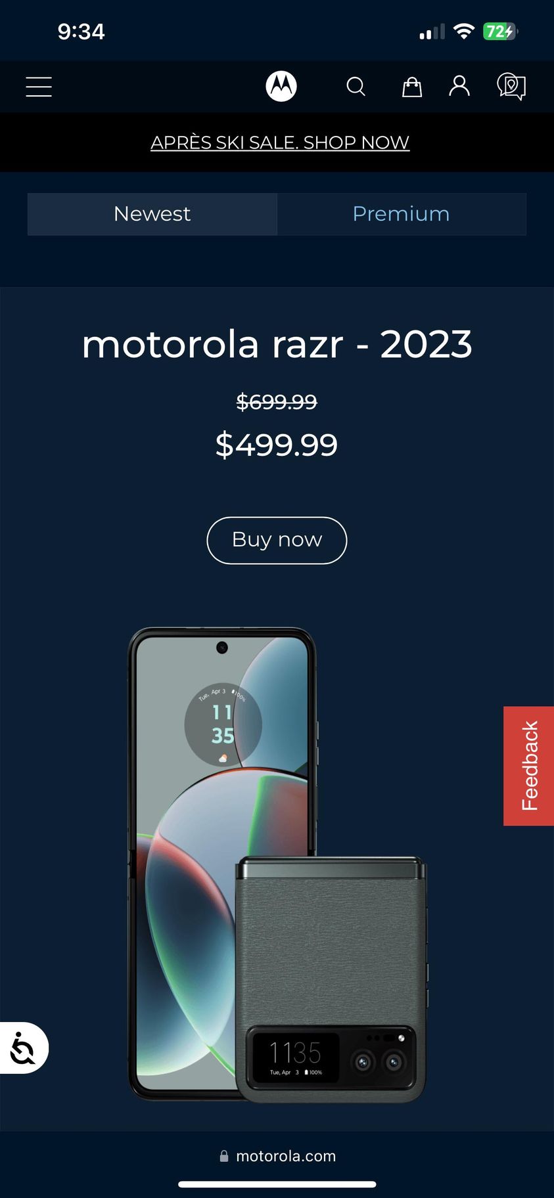
Task: Tap the Wi-Fi status icon
Action: [464, 31]
